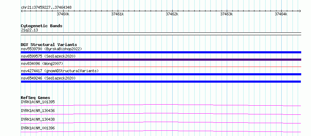The height and width of the screenshot is (136, 311).
Task: Click the 37462k ruler tick label
Action: pos(172,14)
